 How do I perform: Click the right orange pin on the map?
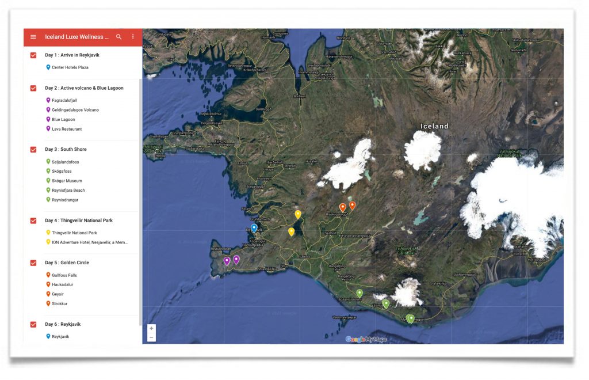[353, 205]
